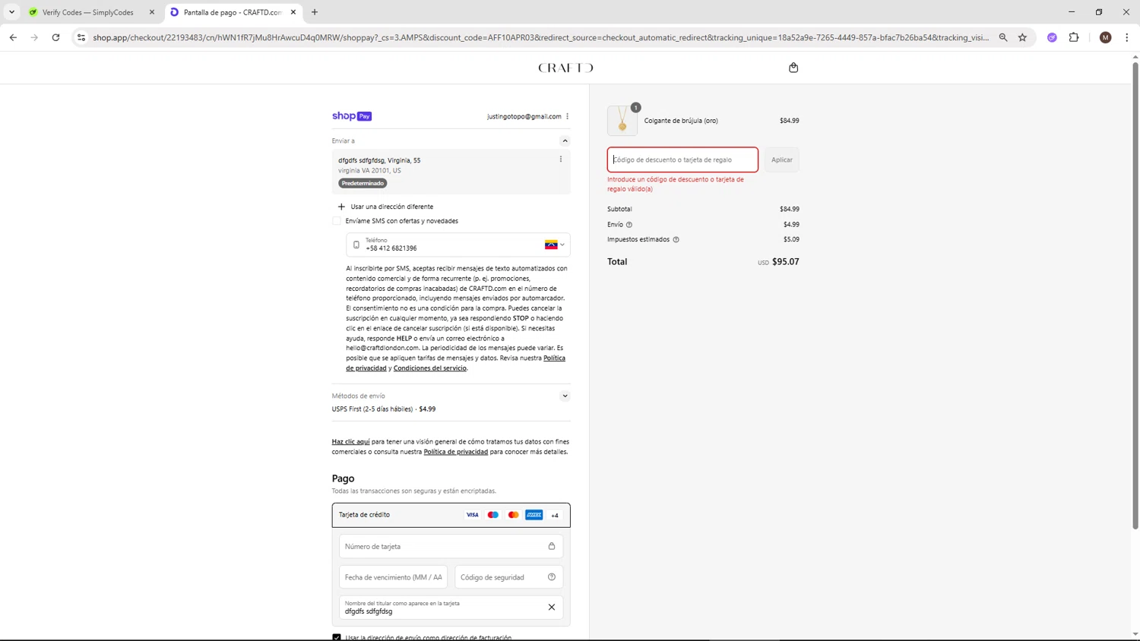Open account options menu next to email
The width and height of the screenshot is (1140, 641).
coord(568,116)
